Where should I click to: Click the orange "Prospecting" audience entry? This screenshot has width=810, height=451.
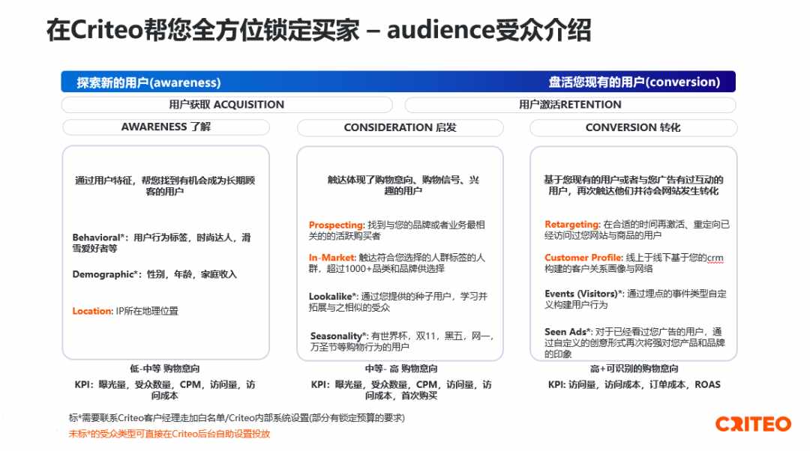click(x=397, y=230)
